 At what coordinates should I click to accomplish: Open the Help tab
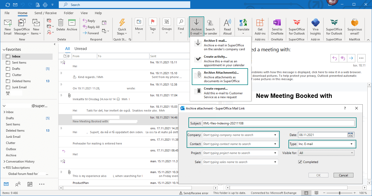click(x=98, y=13)
